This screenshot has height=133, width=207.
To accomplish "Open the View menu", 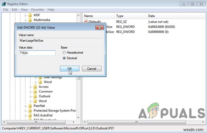I will (x=24, y=10).
